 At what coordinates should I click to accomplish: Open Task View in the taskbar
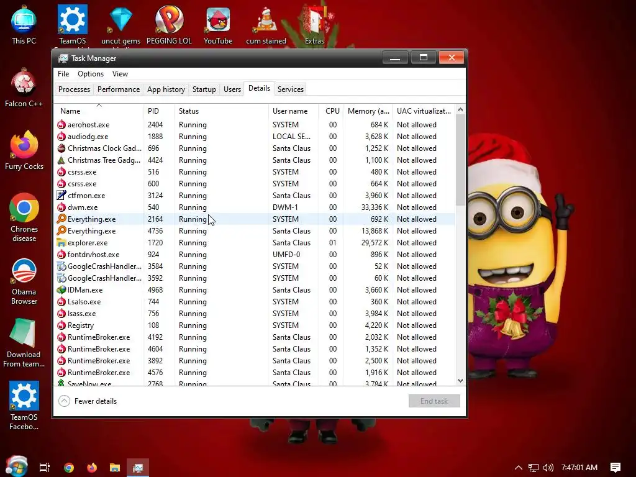(45, 467)
